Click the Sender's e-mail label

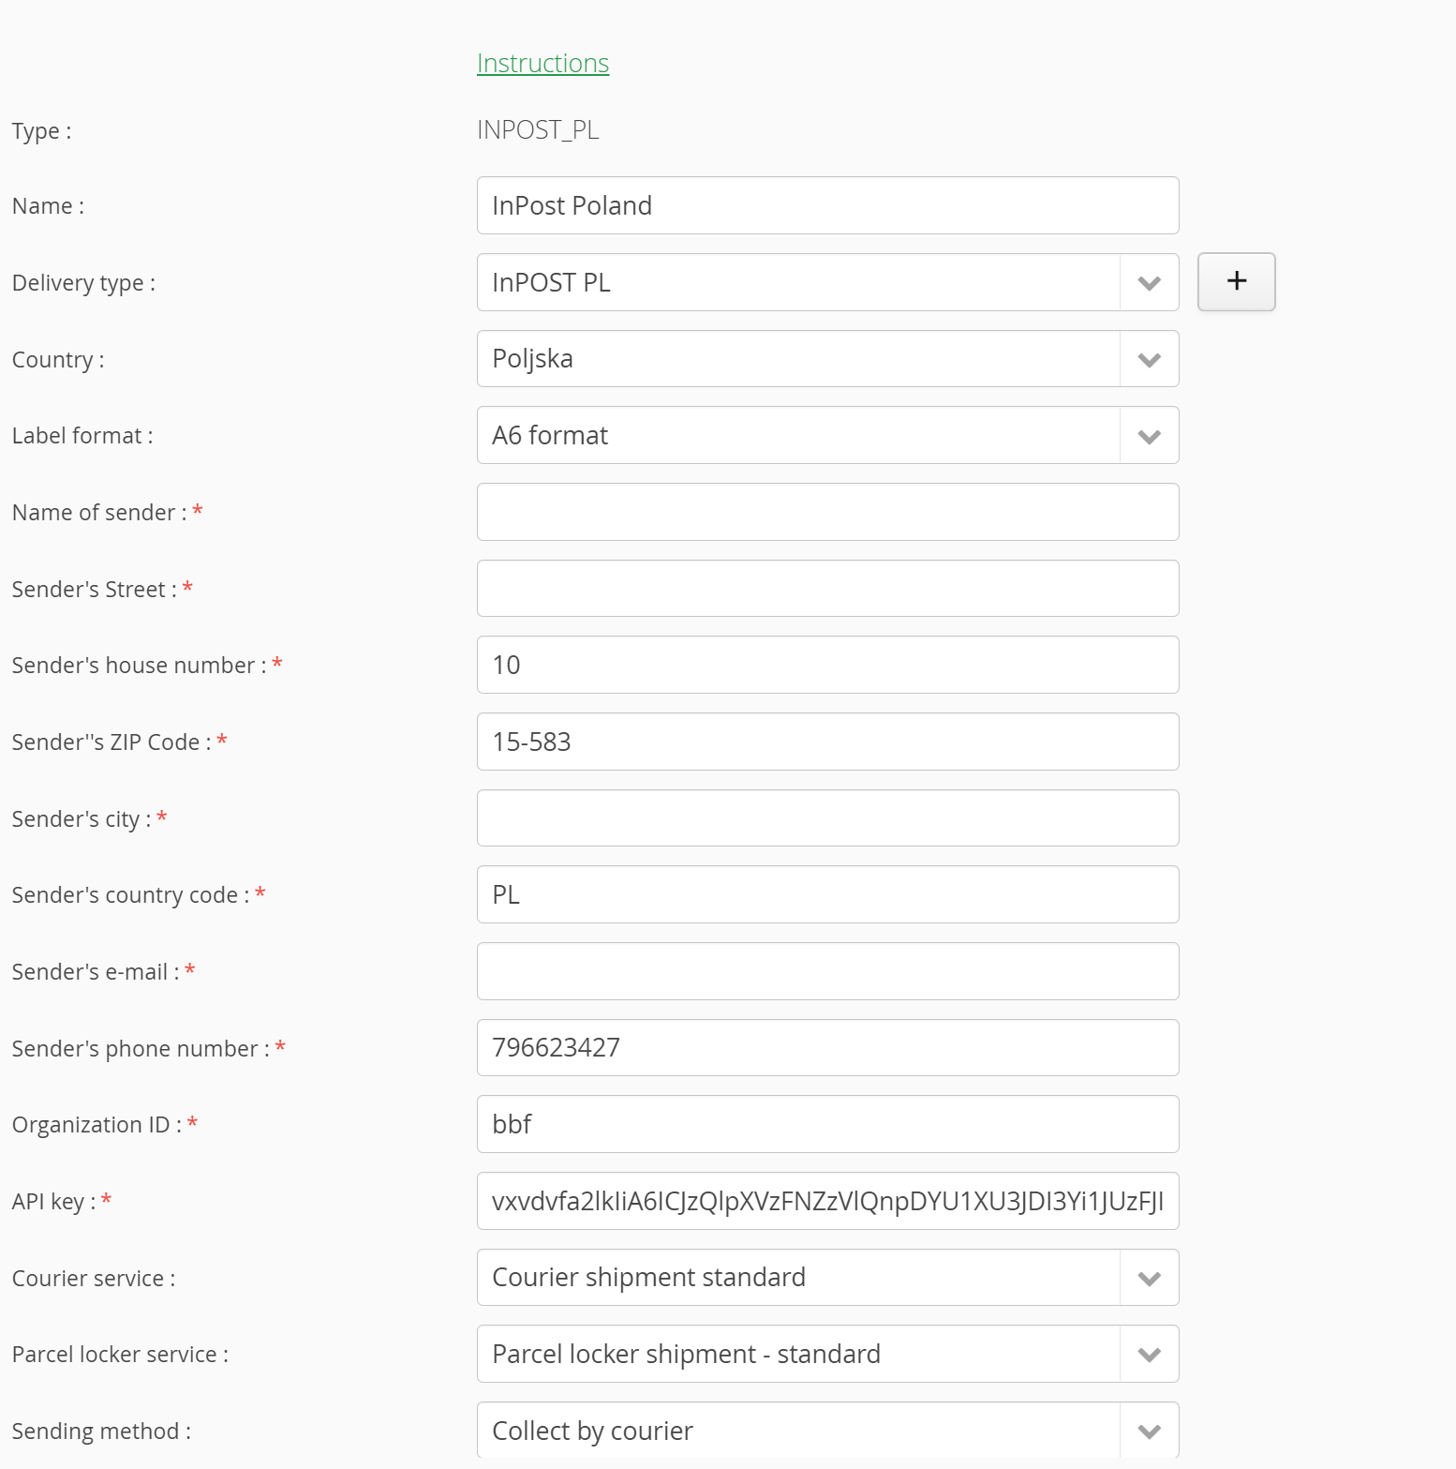coord(103,972)
